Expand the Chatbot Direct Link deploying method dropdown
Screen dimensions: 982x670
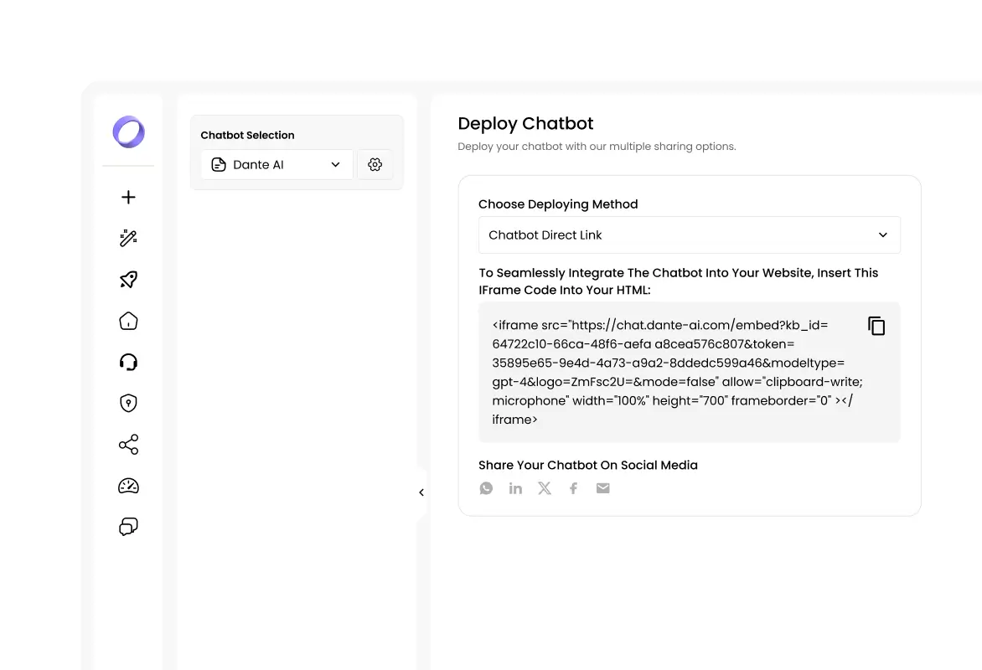click(690, 234)
